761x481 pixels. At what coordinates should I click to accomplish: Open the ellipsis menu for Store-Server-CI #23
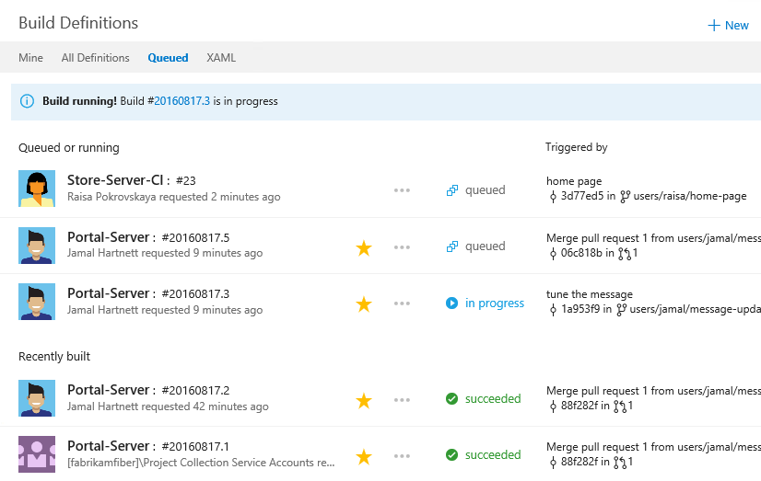click(402, 190)
